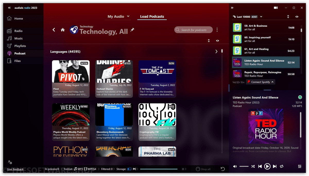This screenshot has width=309, height=176.
Task: Switch to the Load Podcasts tab
Action: pos(152,16)
